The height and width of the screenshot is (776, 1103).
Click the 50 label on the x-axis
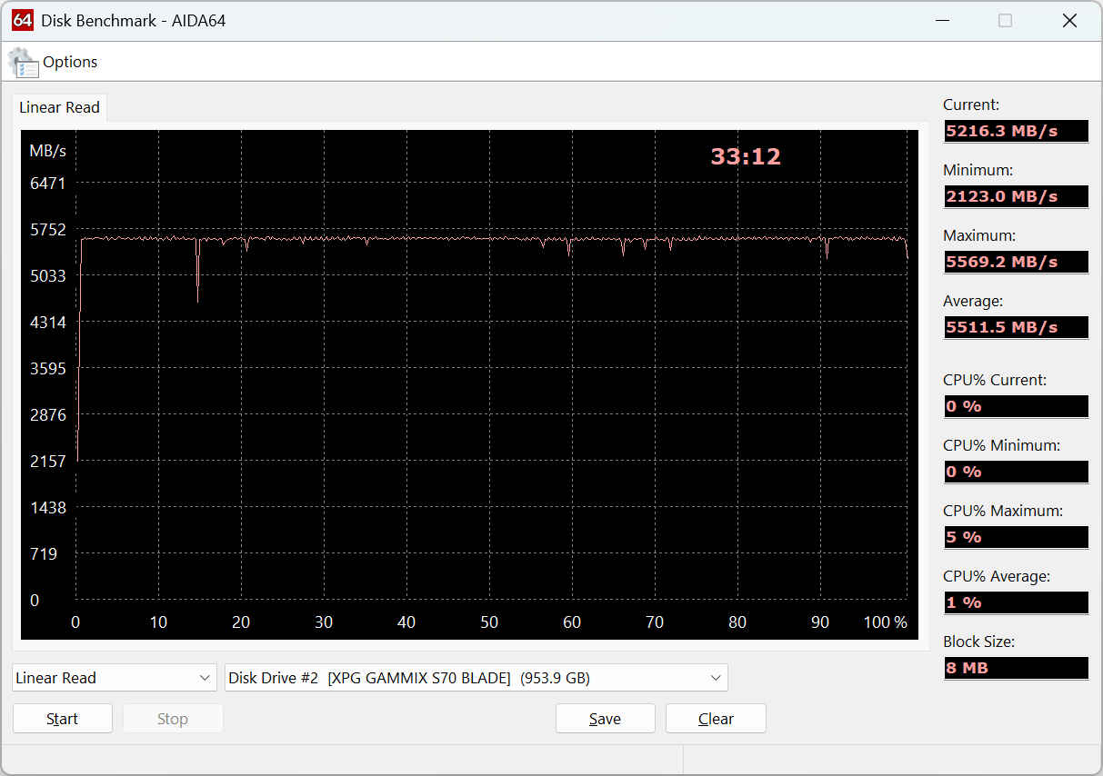click(x=489, y=622)
